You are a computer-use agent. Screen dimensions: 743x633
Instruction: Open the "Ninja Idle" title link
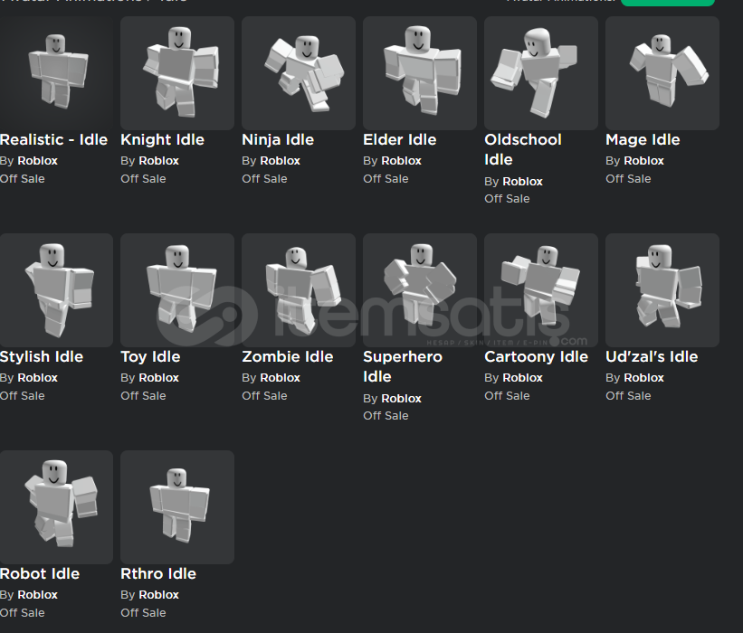[278, 139]
